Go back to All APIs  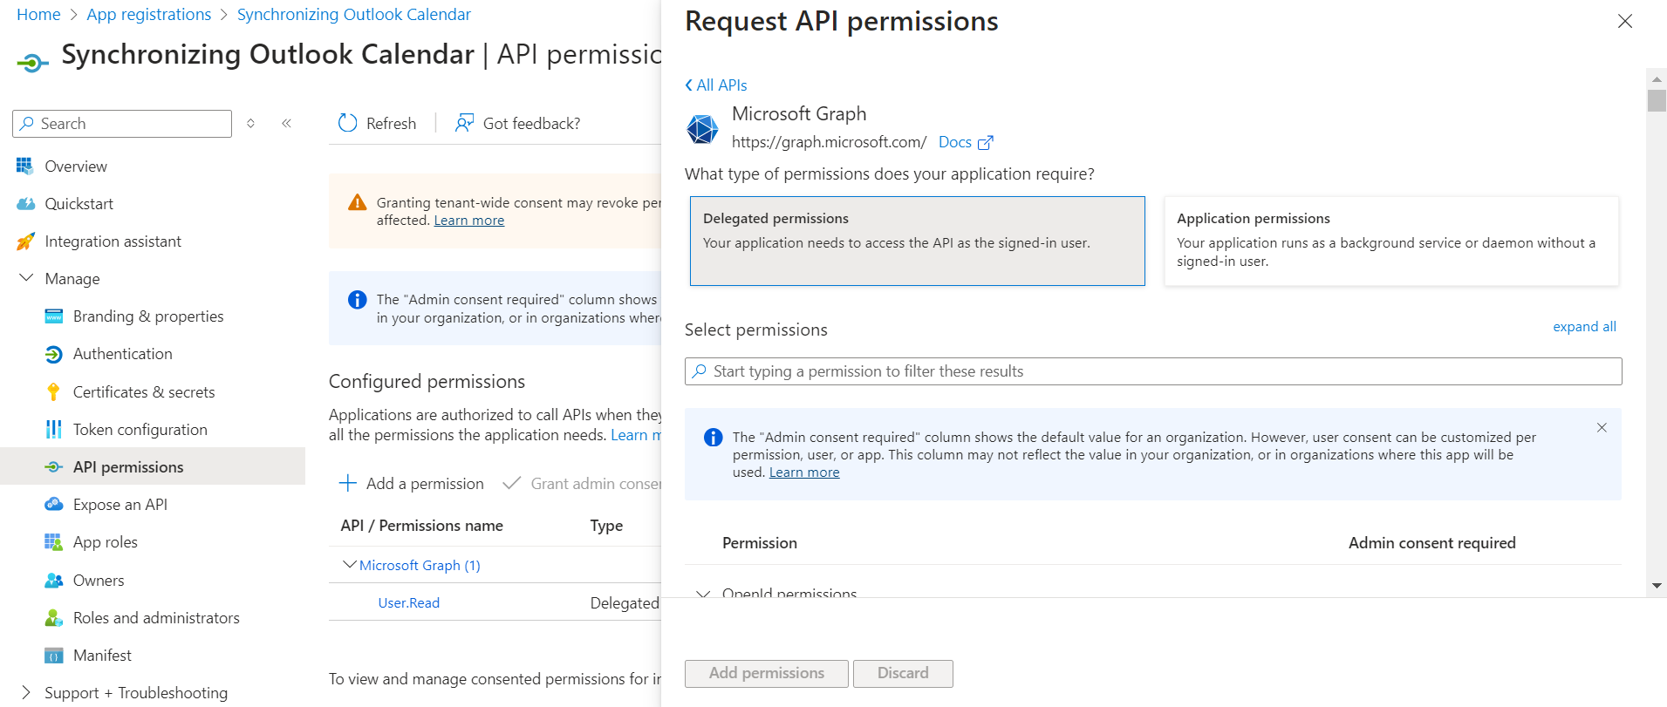coord(716,85)
